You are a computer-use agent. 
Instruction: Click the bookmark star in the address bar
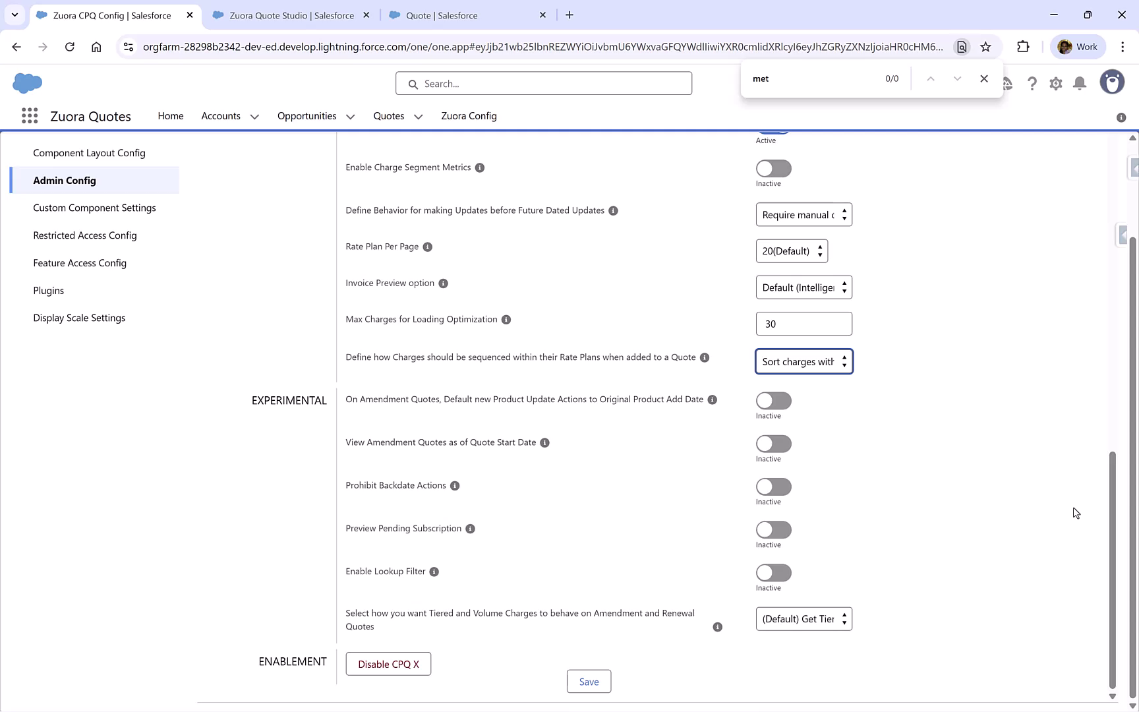pyautogui.click(x=985, y=47)
